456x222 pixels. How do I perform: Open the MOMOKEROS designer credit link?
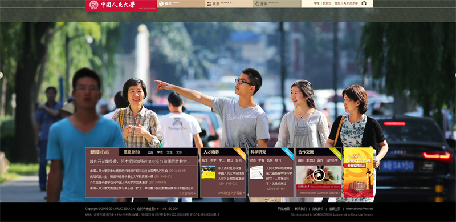[x=323, y=215]
